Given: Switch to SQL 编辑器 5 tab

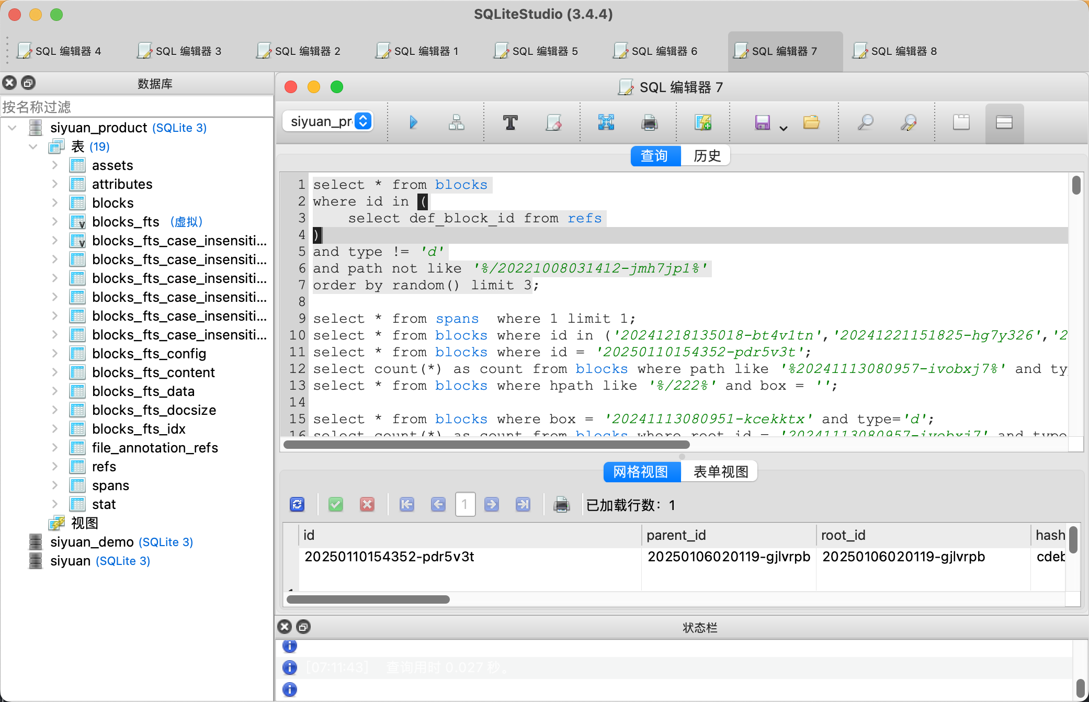Looking at the screenshot, I should pos(536,51).
